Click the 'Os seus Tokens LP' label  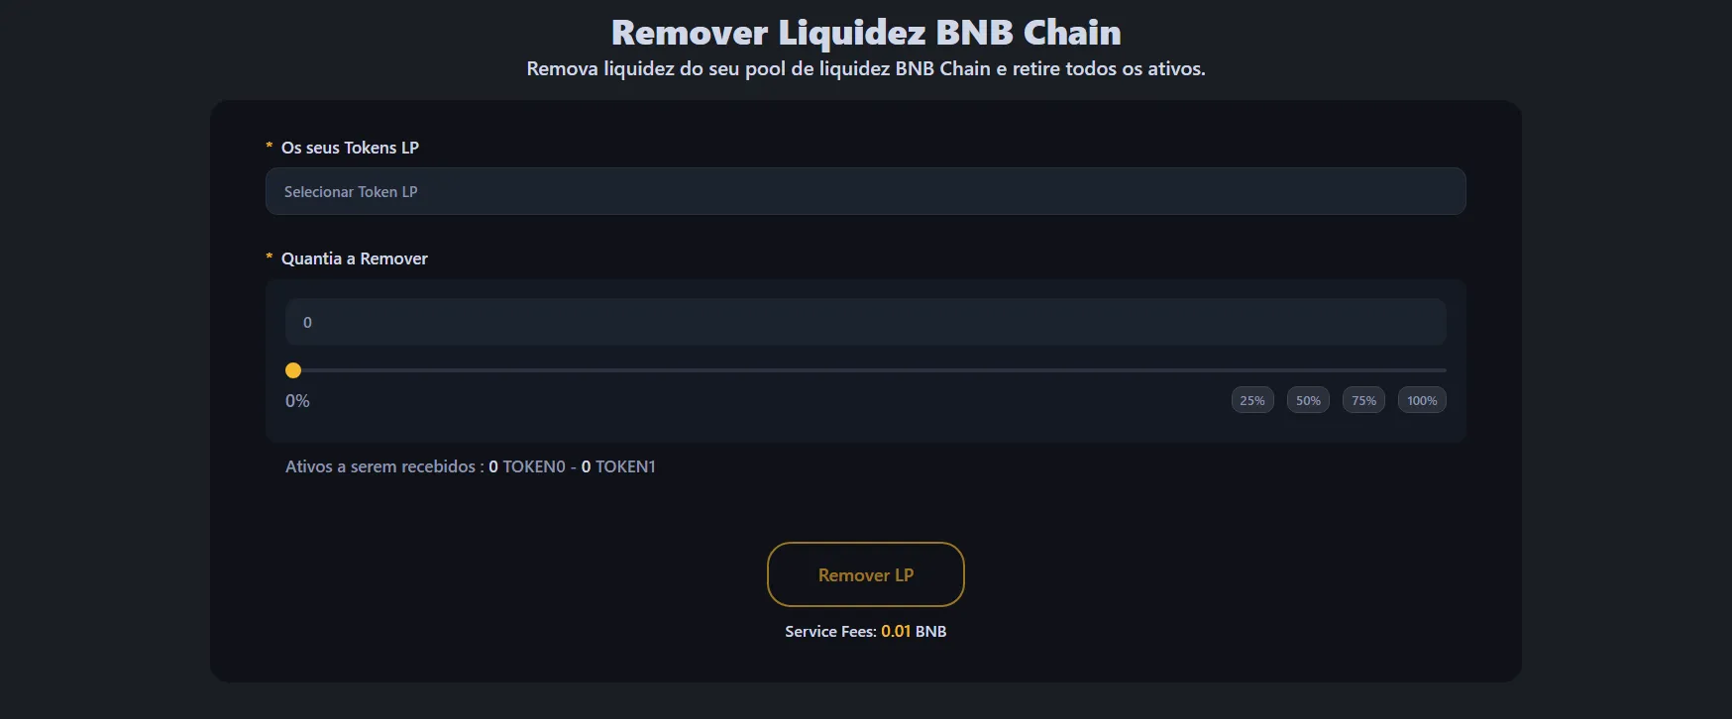(350, 148)
